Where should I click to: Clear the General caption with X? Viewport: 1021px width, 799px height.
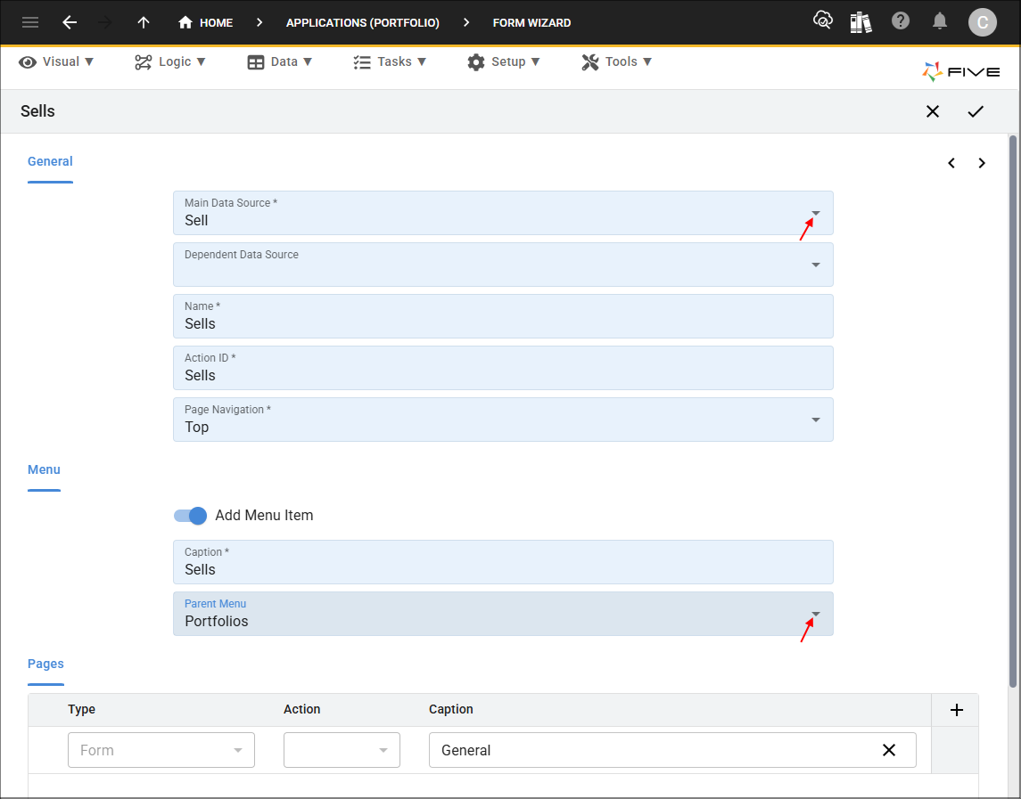point(889,750)
